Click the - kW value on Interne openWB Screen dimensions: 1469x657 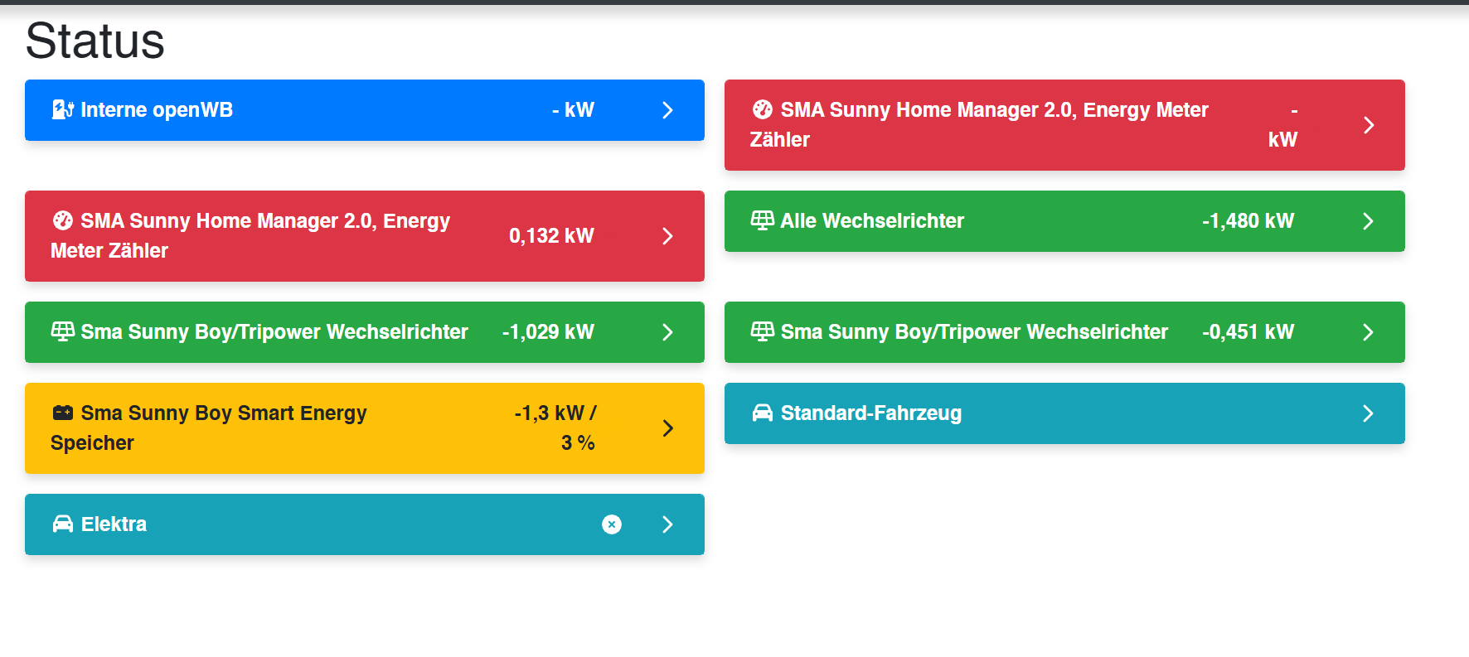[x=573, y=110]
